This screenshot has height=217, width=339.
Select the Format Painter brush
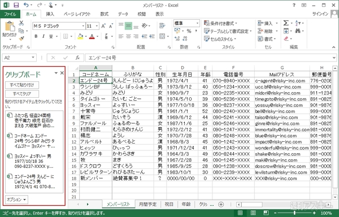tap(21, 38)
